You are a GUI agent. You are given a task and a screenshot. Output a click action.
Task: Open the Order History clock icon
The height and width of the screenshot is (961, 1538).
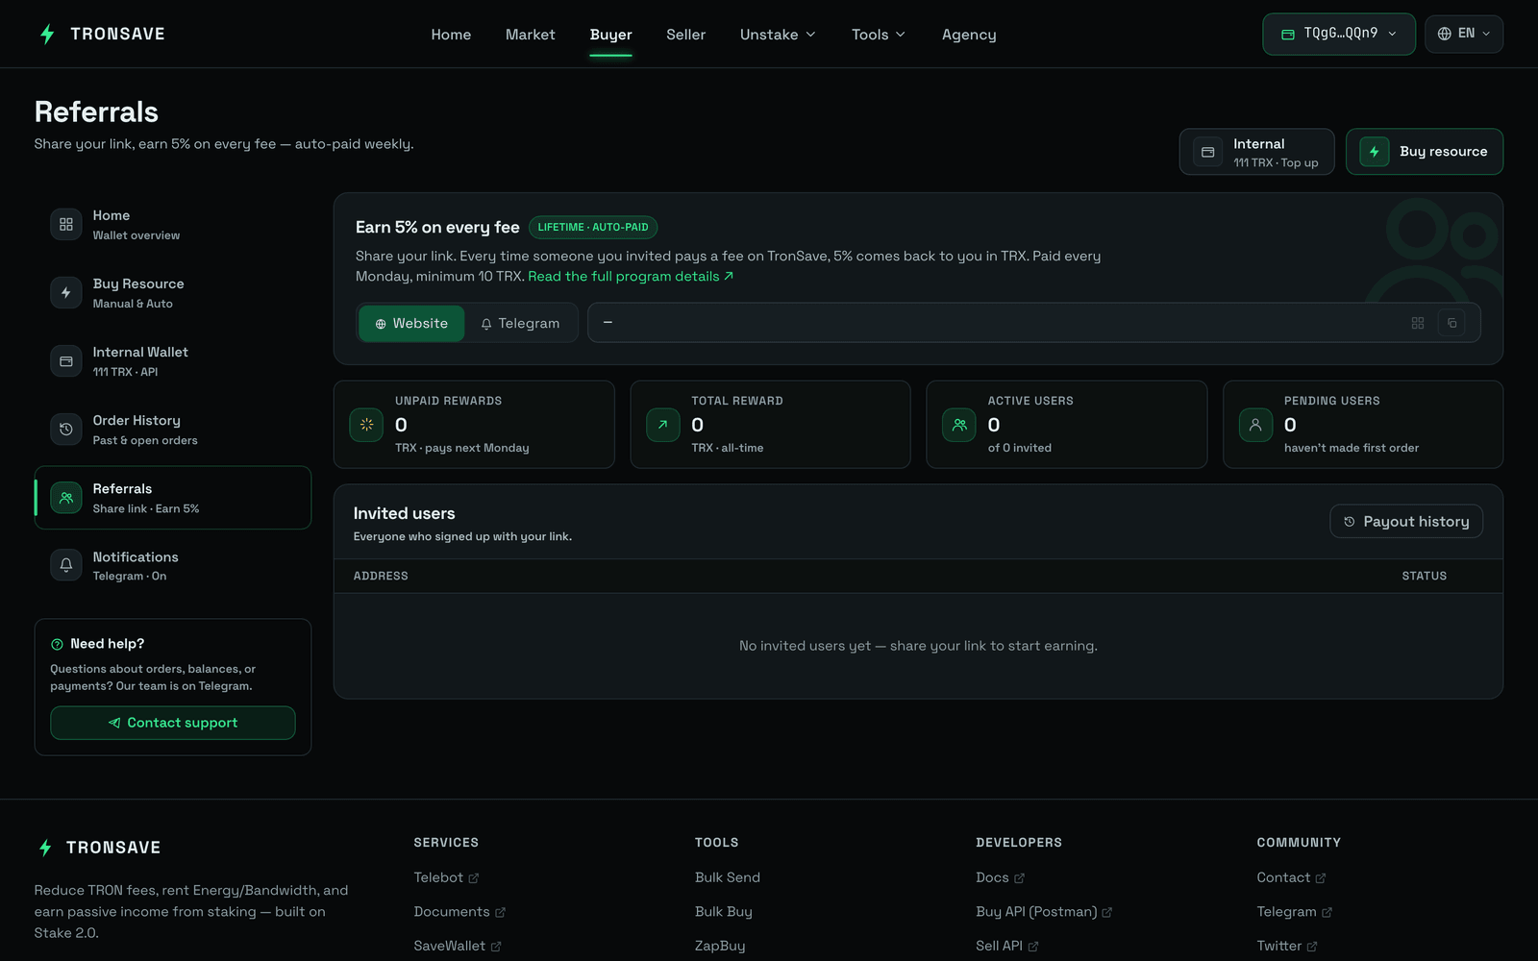(66, 430)
